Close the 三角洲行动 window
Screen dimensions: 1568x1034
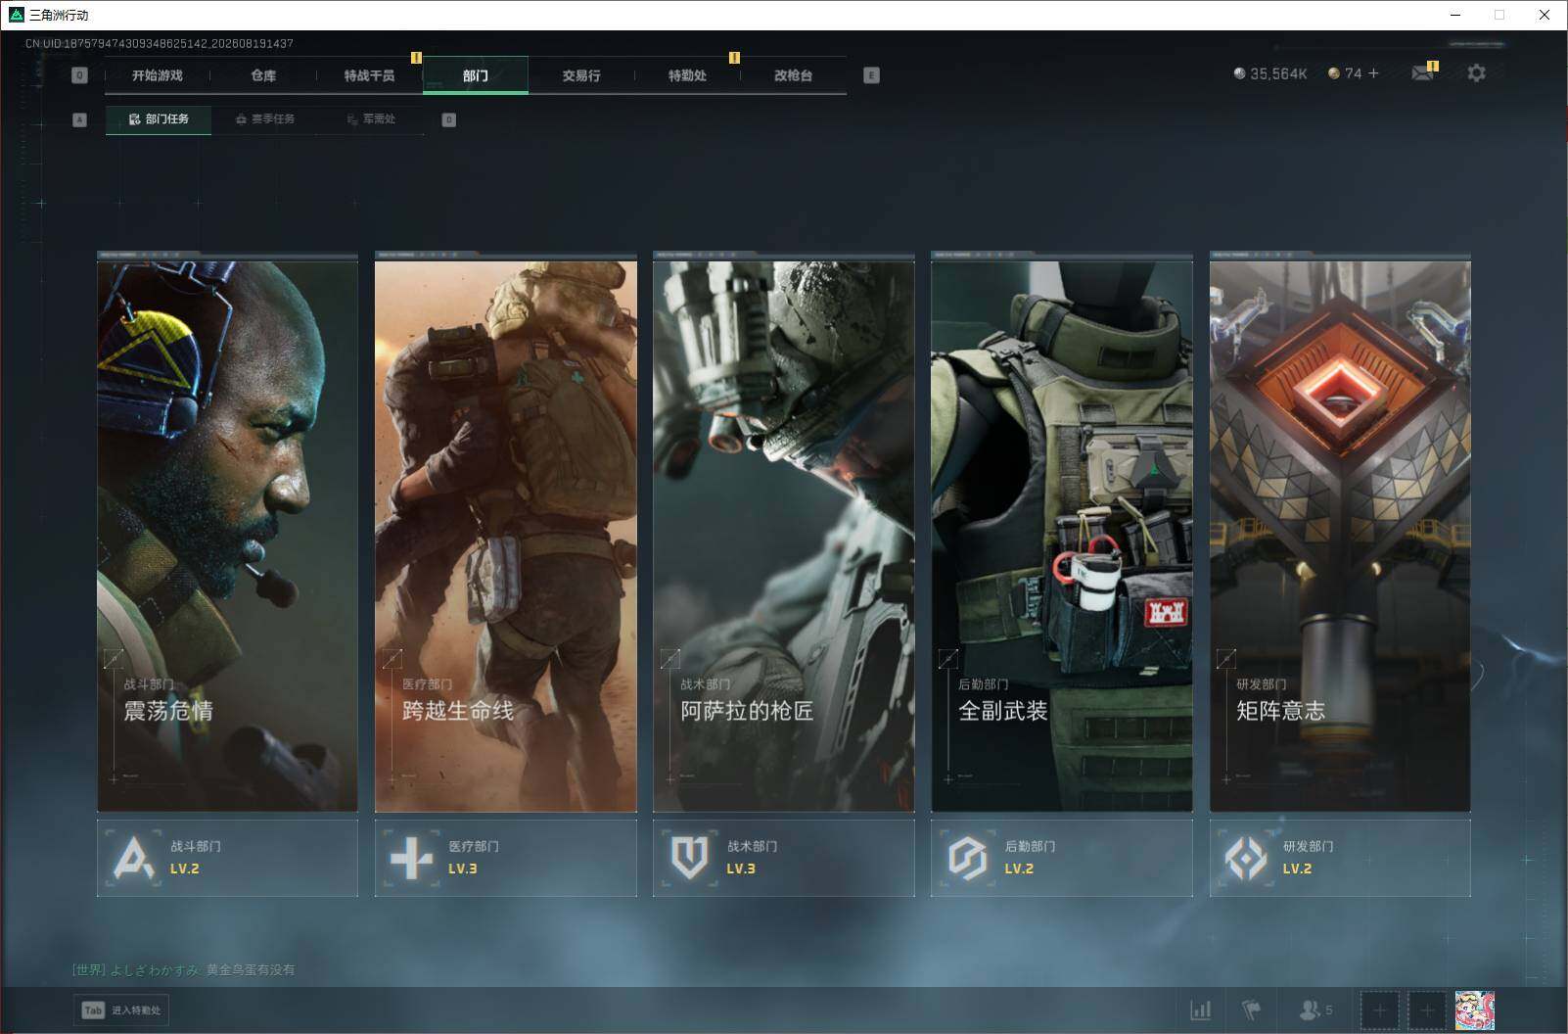click(1545, 15)
